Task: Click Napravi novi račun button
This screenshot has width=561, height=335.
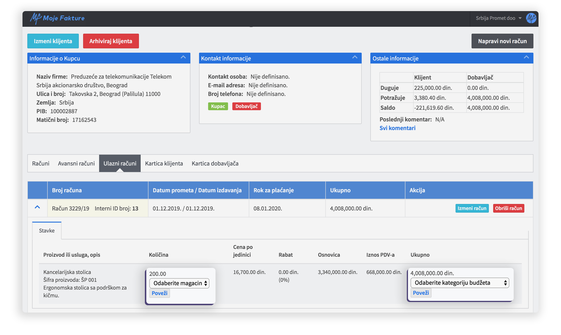Action: (502, 41)
